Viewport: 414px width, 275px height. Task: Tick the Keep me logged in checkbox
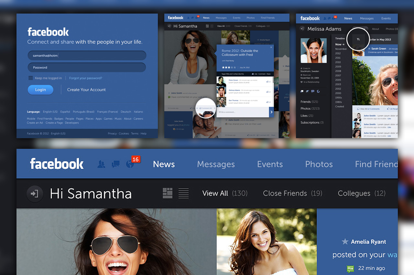tap(31, 78)
